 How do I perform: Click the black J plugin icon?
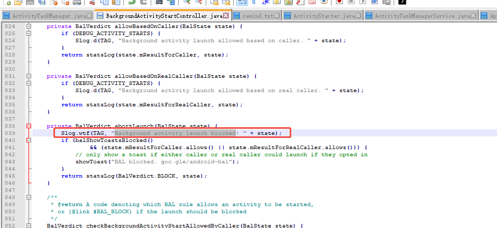[x=402, y=2]
